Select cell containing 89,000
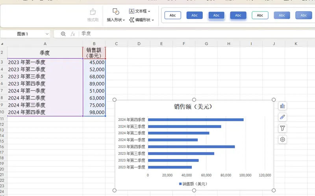The height and width of the screenshot is (196, 315). [x=94, y=83]
